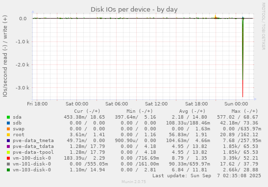Screen dimensions: 268x187
Task: Select the 'pve-data-tpool' legend label
Action: pyautogui.click(x=33, y=152)
